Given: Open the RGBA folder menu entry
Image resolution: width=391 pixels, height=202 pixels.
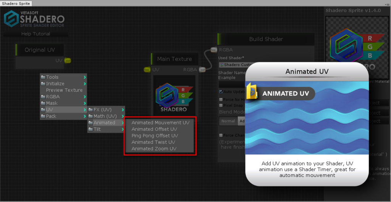Looking at the screenshot, I should pyautogui.click(x=63, y=97).
